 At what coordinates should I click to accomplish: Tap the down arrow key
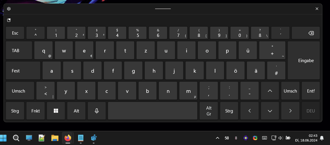click(270, 111)
